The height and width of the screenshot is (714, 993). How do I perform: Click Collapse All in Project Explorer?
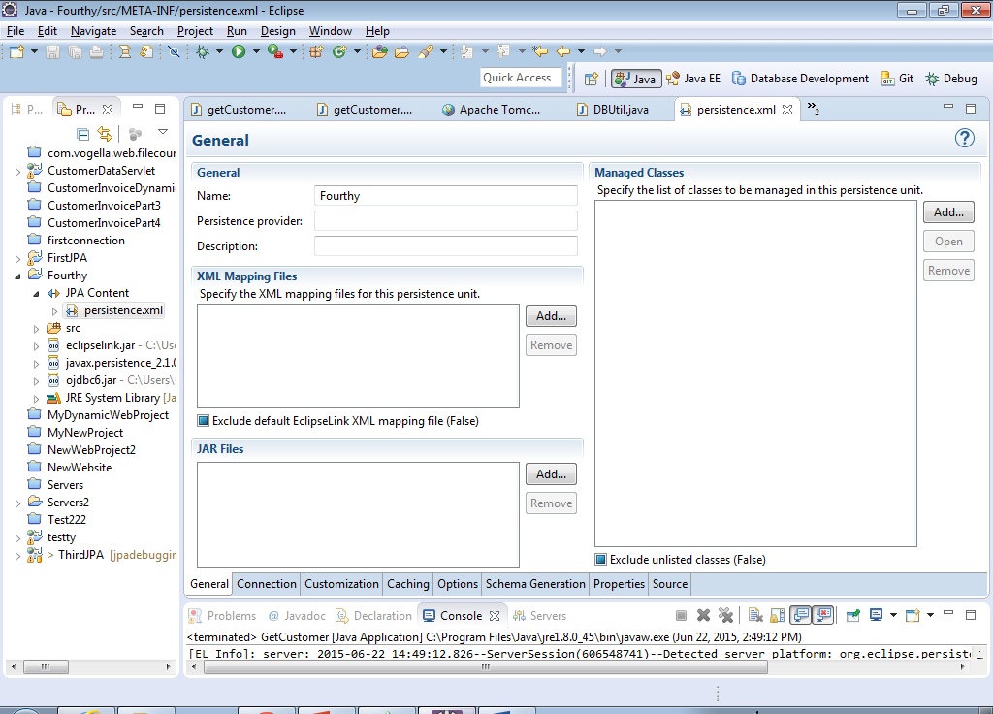pos(83,134)
